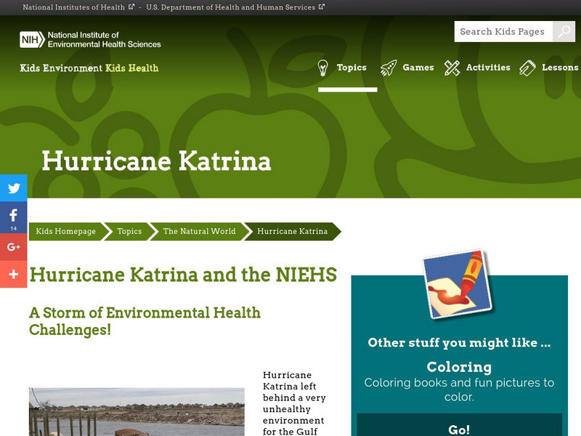Click Kids Environment Kids Health title
Viewport: 581px width, 436px height.
89,68
